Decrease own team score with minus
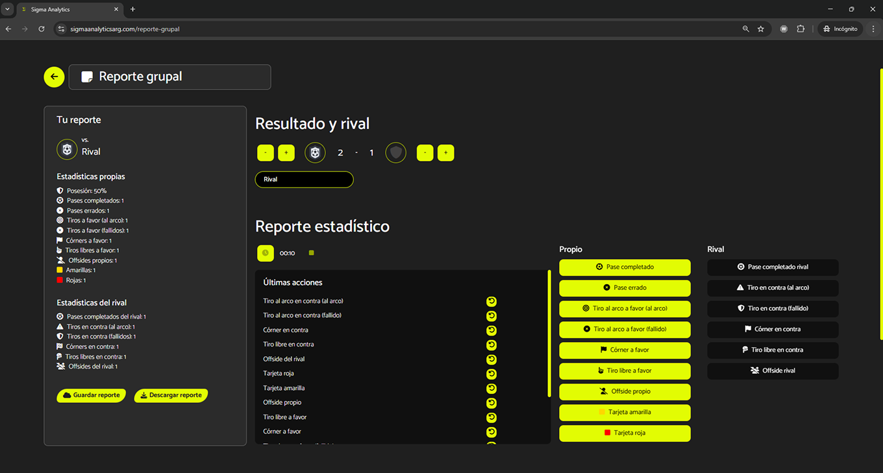The width and height of the screenshot is (883, 473). coord(266,153)
